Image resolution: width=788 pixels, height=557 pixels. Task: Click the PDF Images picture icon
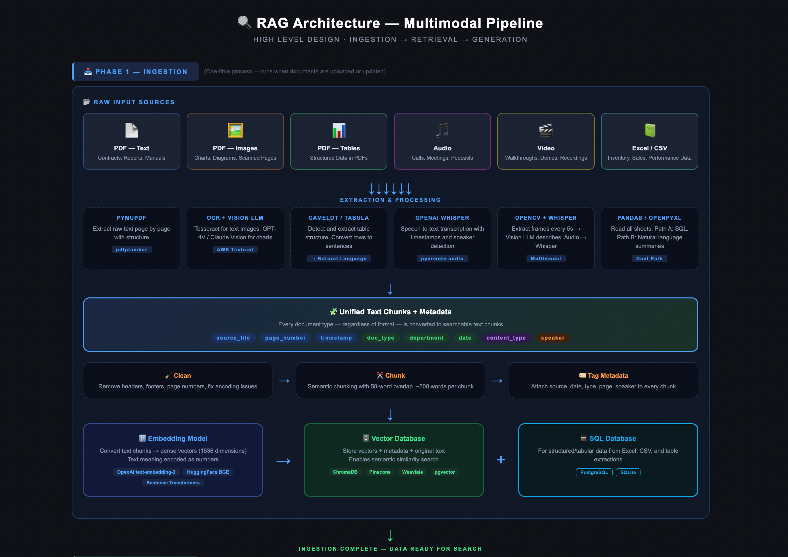click(235, 130)
